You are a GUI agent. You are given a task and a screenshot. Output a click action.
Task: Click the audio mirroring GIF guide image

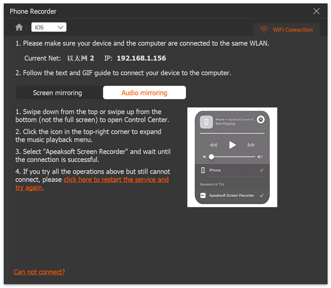tap(232, 157)
